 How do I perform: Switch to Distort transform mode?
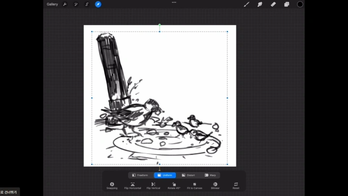pyautogui.click(x=188, y=175)
